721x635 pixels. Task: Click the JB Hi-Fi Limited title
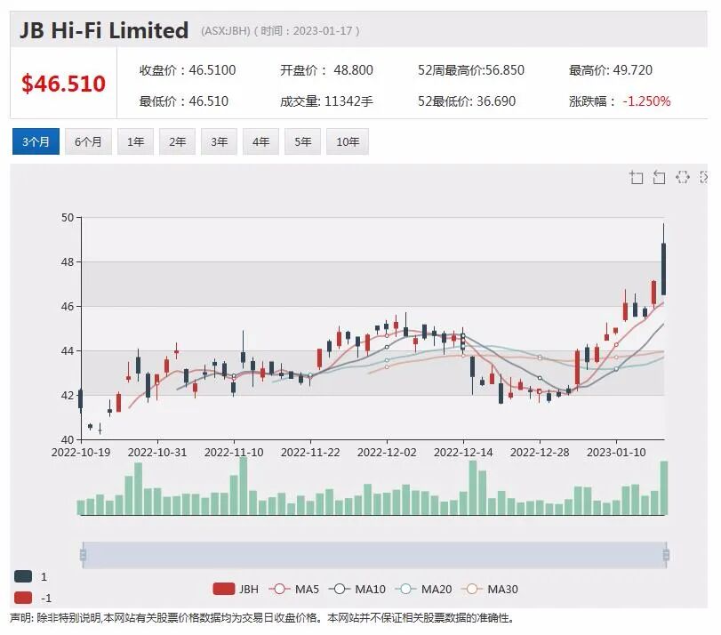tap(104, 30)
